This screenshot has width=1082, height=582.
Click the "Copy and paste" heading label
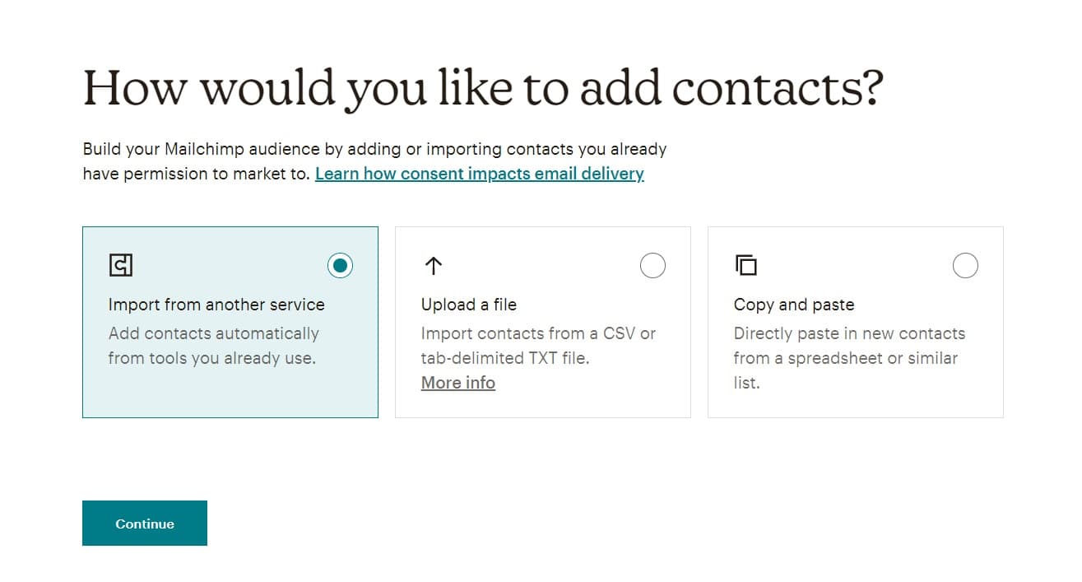[x=793, y=305]
